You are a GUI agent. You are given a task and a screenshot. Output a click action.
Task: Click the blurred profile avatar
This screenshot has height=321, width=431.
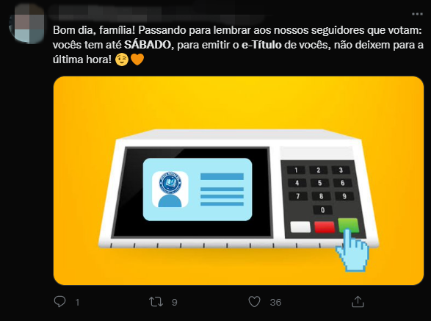[26, 24]
